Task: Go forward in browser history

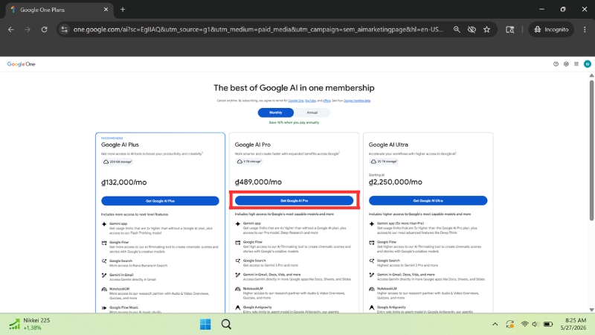Action: point(28,29)
